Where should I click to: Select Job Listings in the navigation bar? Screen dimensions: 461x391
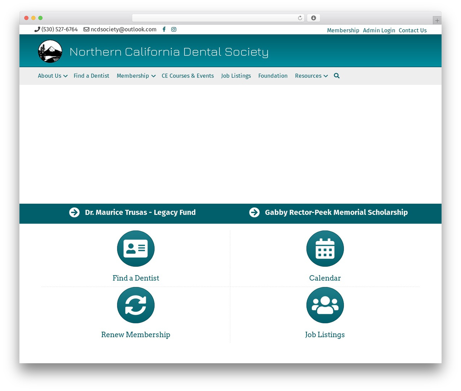click(x=236, y=76)
